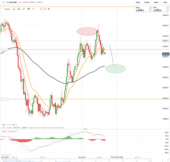
Task: Click the Mon 22 date axis label
Action: [x=43, y=157]
